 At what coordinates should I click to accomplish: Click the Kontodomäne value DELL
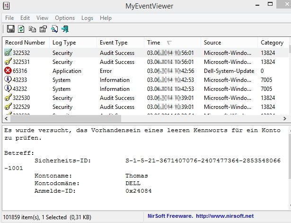tap(133, 183)
